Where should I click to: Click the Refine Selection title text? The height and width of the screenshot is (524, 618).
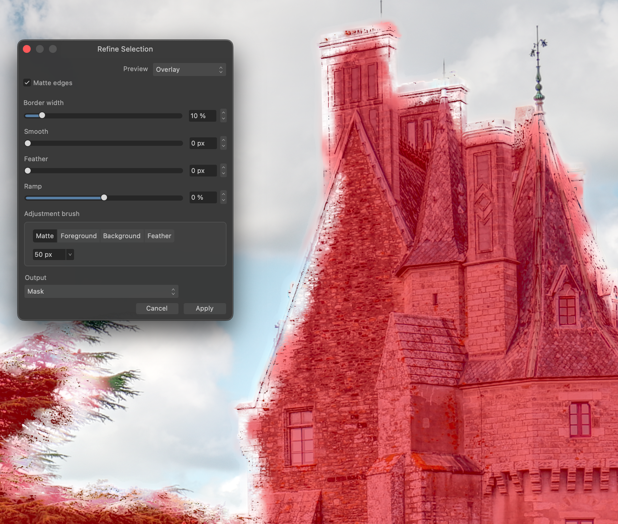tap(125, 49)
